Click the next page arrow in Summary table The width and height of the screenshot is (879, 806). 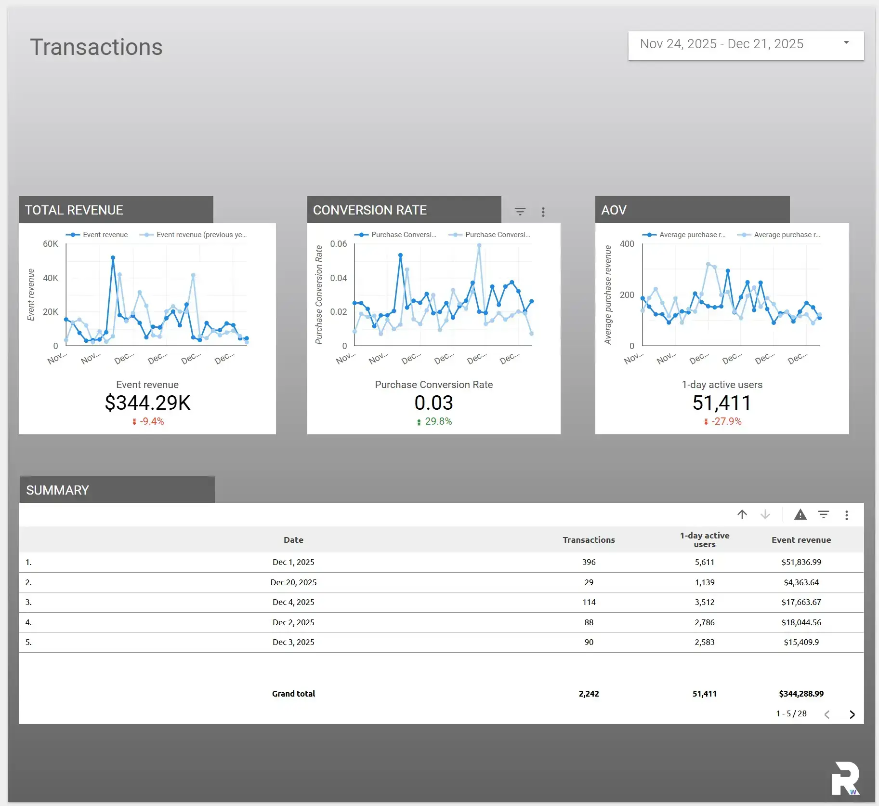pos(852,714)
